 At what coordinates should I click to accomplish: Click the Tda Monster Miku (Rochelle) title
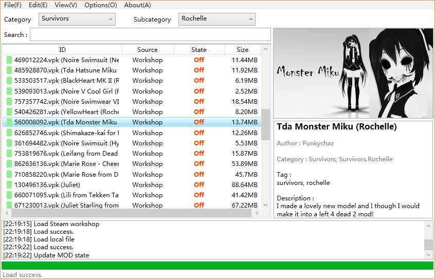(337, 127)
